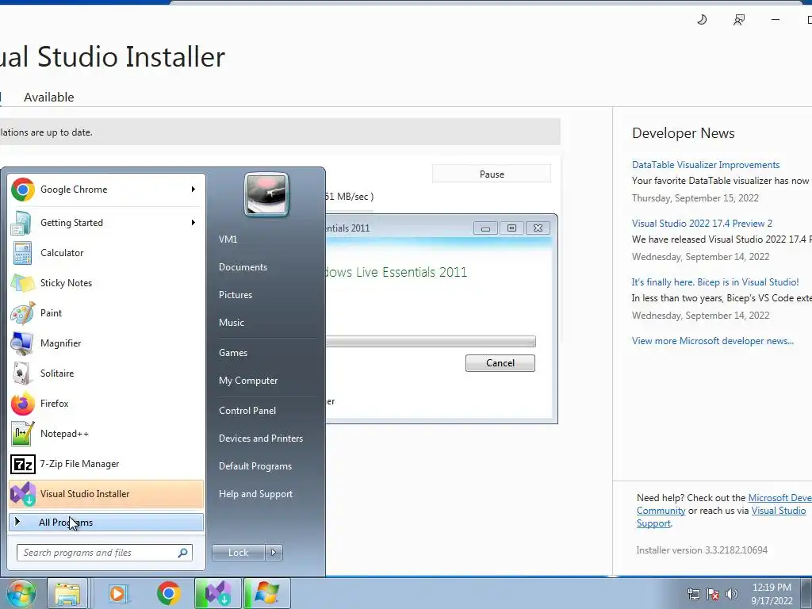Open Games from Start menu
The width and height of the screenshot is (812, 609).
point(233,353)
